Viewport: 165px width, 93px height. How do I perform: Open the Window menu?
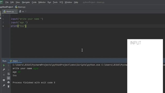pos(68,2)
